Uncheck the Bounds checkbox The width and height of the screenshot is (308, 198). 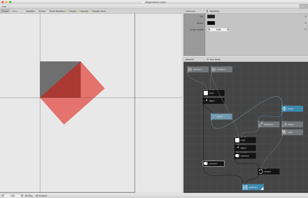tap(79, 11)
